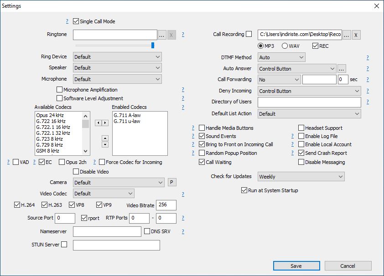The width and height of the screenshot is (384, 276).
Task: Open help link for RTP Ports
Action: click(183, 218)
